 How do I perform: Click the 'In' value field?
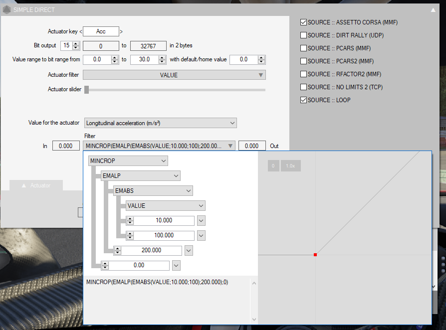pyautogui.click(x=66, y=146)
